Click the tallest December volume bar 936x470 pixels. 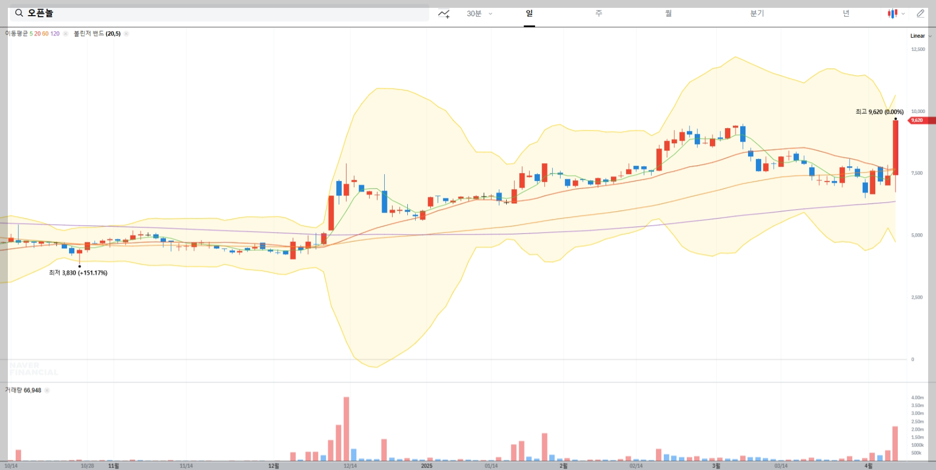pyautogui.click(x=346, y=429)
